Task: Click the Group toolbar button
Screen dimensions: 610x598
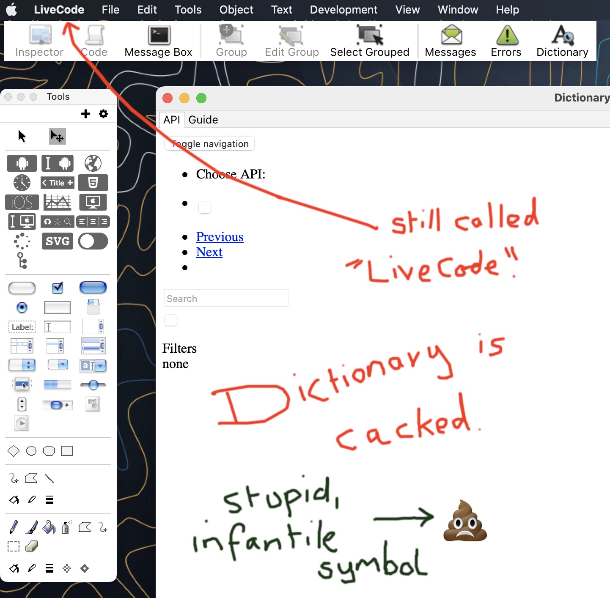Action: click(x=231, y=41)
